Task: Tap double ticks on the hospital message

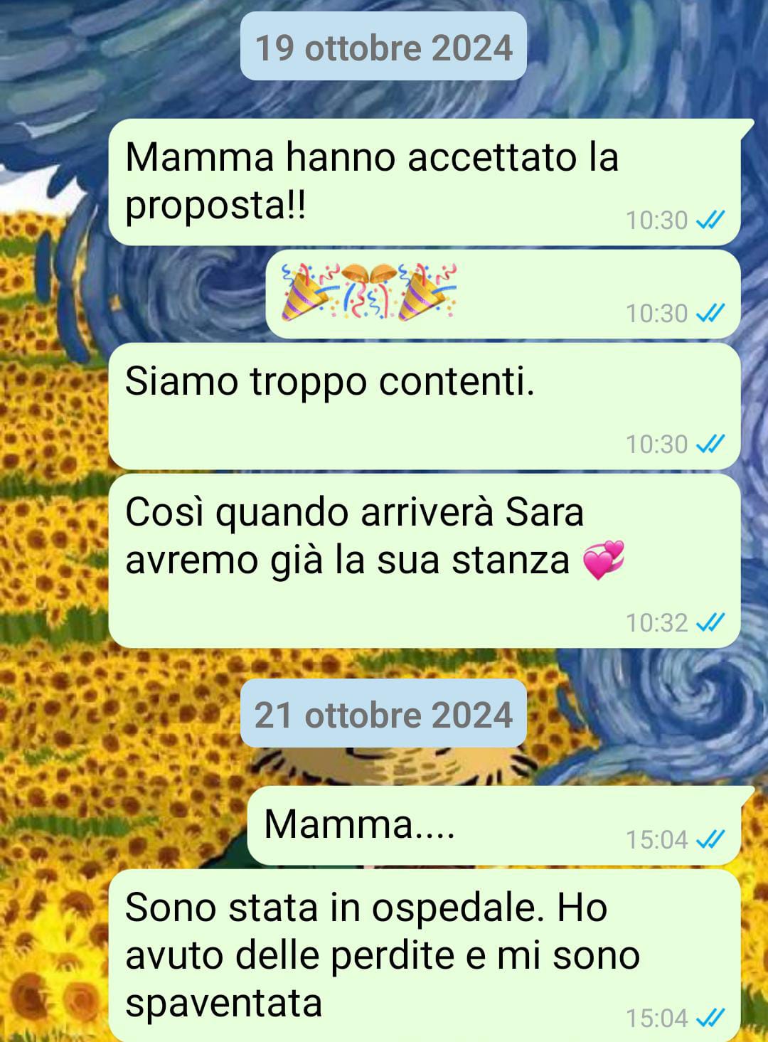Action: [x=710, y=1019]
